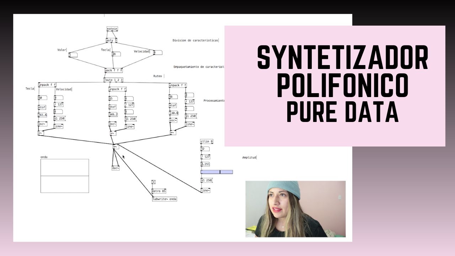Select the osc~ object below 130.8
Image resolution: width=455 pixels, height=256 pixels.
pos(173,120)
